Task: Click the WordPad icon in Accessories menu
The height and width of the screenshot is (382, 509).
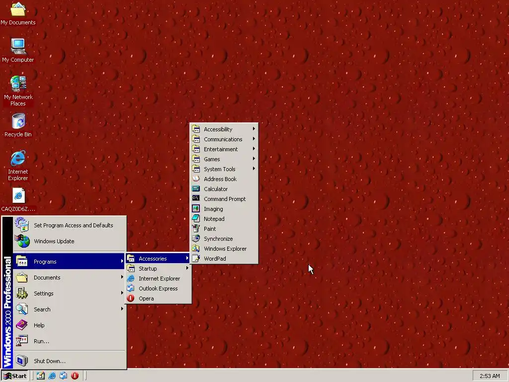Action: coord(196,258)
